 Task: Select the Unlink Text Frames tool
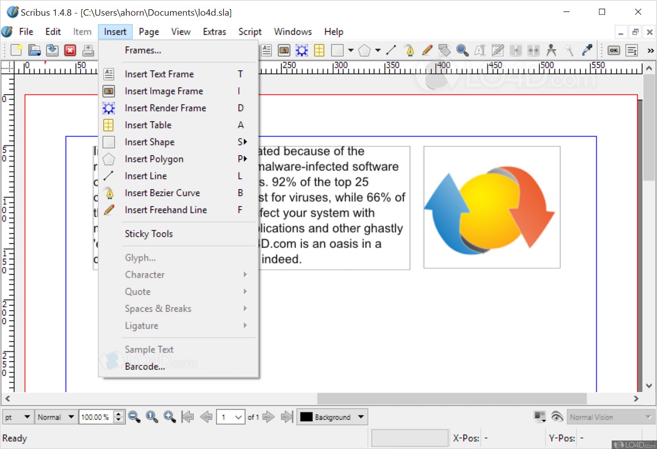(x=533, y=50)
